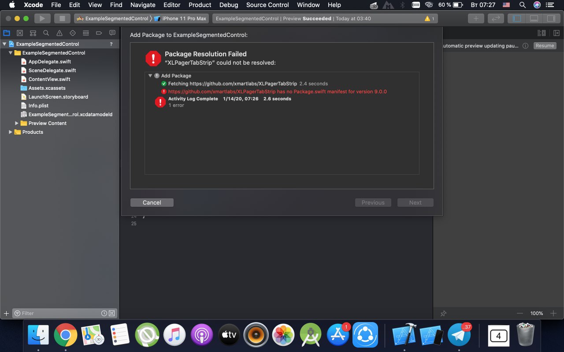Screen dimensions: 564x352
Task: Choose the iPhone 11 Pro Max destination
Action: [x=180, y=18]
